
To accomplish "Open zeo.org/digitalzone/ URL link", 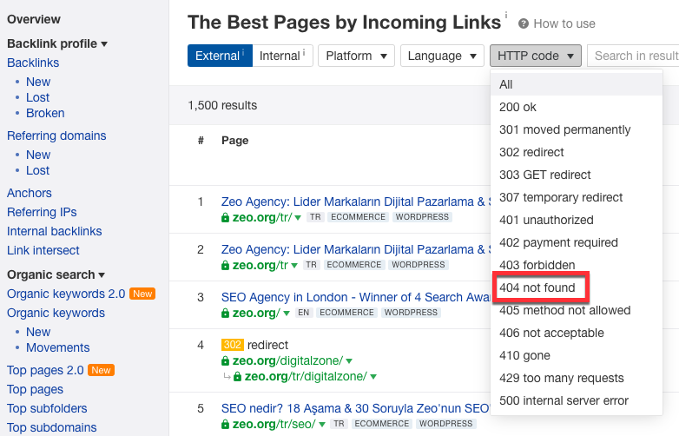I will coord(287,360).
